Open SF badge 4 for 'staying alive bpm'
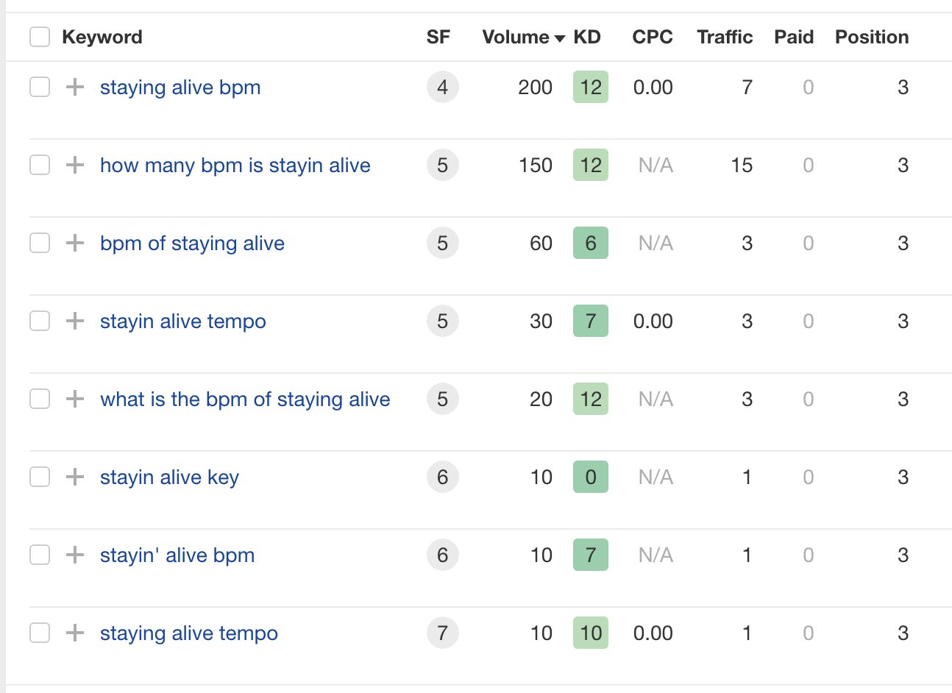Screen dimensions: 952x693 point(442,87)
